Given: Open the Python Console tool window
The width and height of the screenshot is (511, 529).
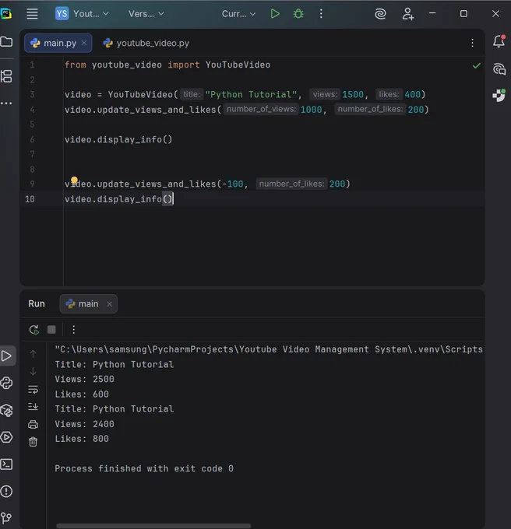Looking at the screenshot, I should coord(6,383).
